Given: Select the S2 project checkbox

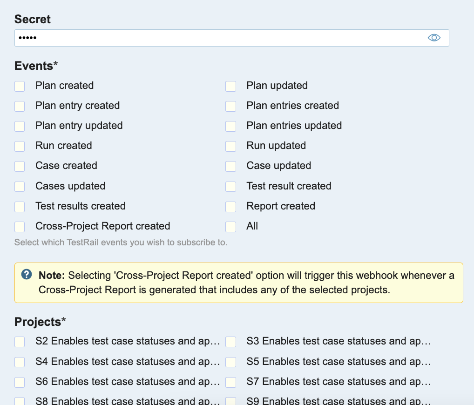Looking at the screenshot, I should click(x=20, y=342).
